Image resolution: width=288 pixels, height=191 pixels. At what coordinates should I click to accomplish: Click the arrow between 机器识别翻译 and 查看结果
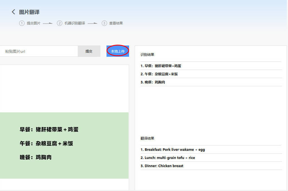(x=93, y=23)
